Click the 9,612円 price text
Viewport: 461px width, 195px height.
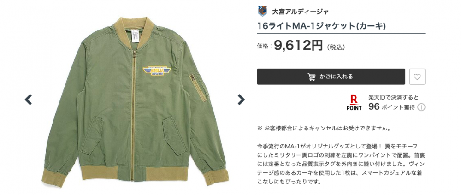(x=298, y=46)
